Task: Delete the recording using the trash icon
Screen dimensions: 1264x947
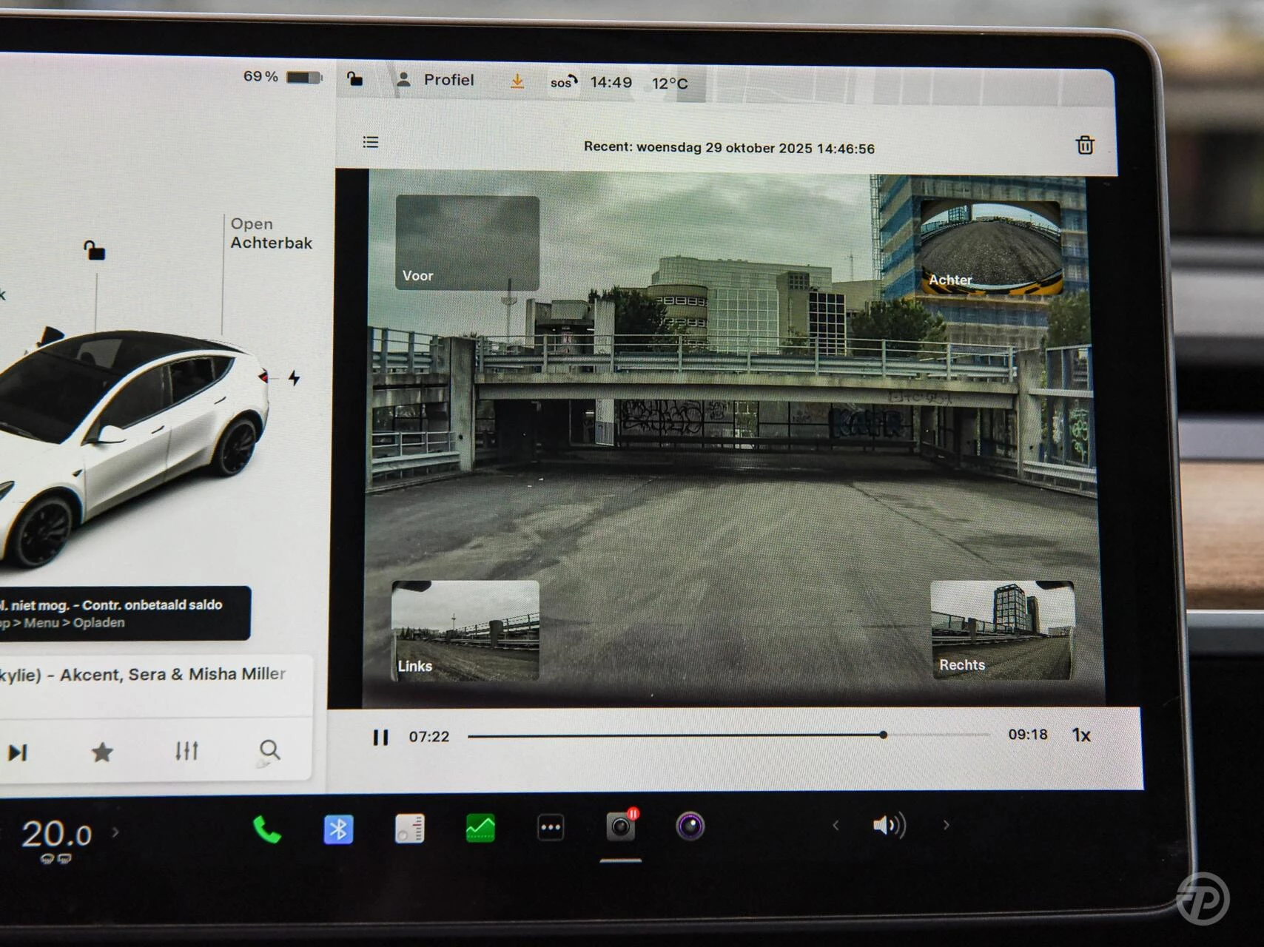Action: [x=1084, y=146]
